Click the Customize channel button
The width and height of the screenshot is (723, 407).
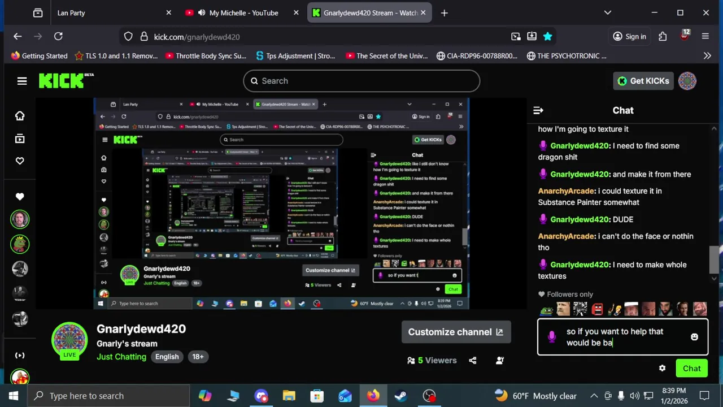pos(456,332)
